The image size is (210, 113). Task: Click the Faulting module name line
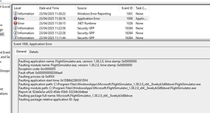(x=75, y=65)
